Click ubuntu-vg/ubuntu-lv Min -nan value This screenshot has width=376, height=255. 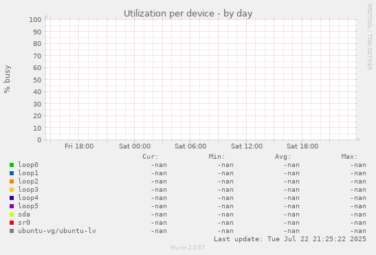(225, 231)
